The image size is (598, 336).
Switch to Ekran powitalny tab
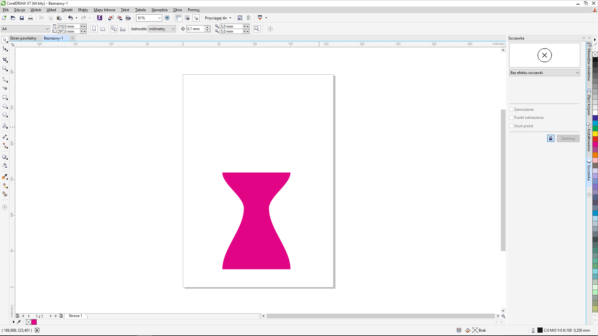[x=23, y=38]
